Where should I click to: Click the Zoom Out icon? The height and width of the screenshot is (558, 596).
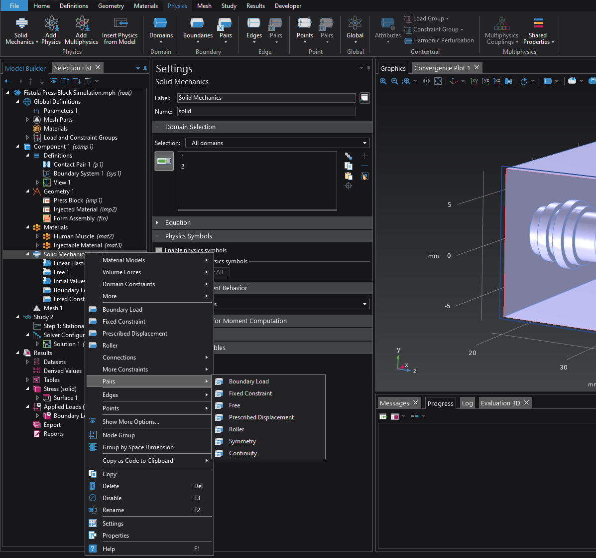pyautogui.click(x=394, y=81)
